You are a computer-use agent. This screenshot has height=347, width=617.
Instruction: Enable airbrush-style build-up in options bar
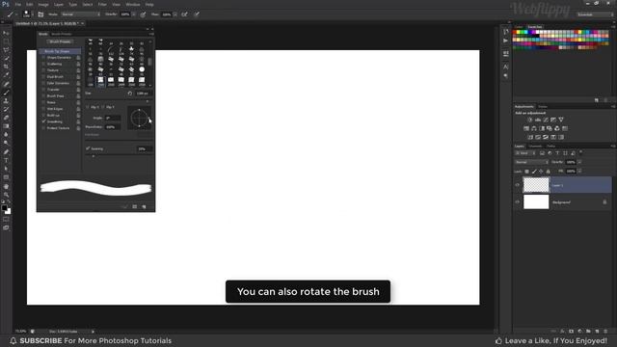(184, 14)
